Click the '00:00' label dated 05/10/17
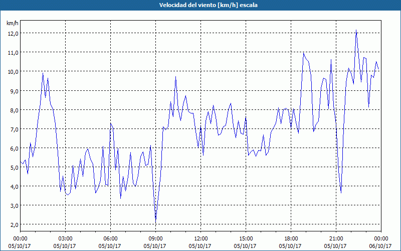Image resolution: width=401 pixels, height=251 pixels. (x=20, y=239)
